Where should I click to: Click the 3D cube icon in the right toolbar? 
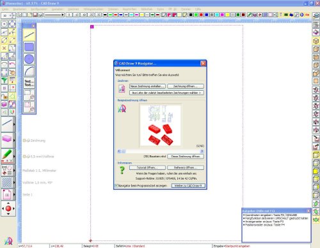point(316,41)
